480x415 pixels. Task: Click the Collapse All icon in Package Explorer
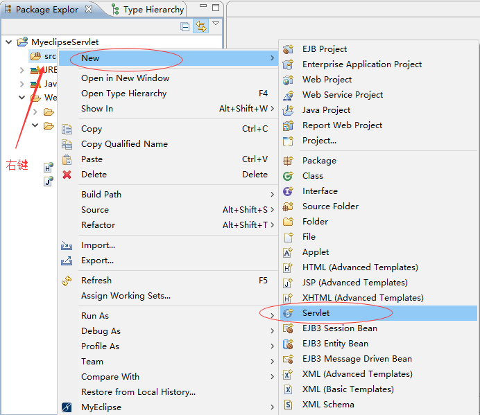185,26
